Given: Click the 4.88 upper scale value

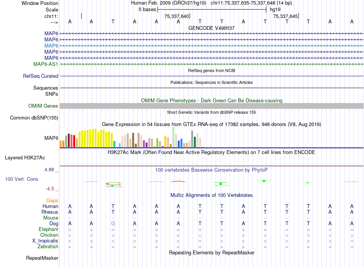Looking at the screenshot, I should pos(49,170).
